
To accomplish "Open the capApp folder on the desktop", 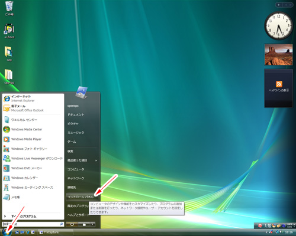I will pos(9,77).
